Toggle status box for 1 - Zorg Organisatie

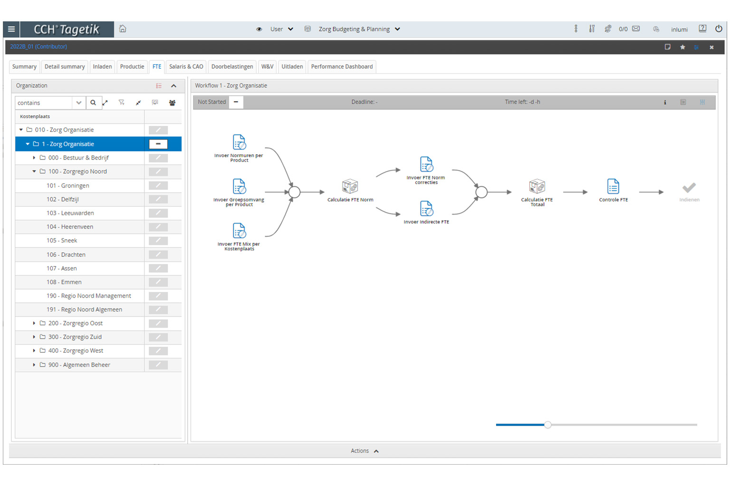(158, 144)
